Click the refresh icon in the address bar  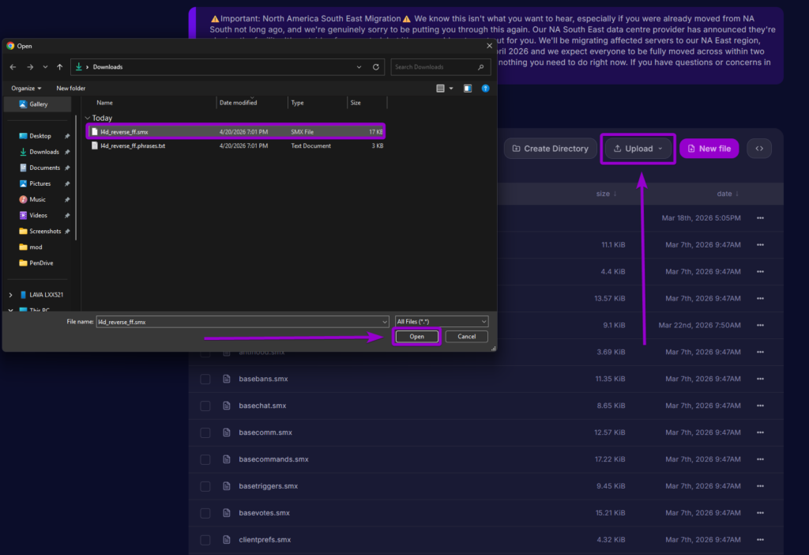pyautogui.click(x=376, y=67)
